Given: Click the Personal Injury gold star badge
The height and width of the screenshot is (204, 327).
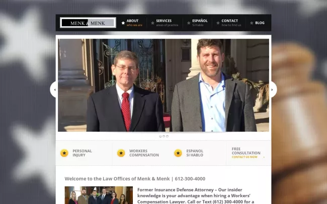Looking at the screenshot, I should coord(64,153).
